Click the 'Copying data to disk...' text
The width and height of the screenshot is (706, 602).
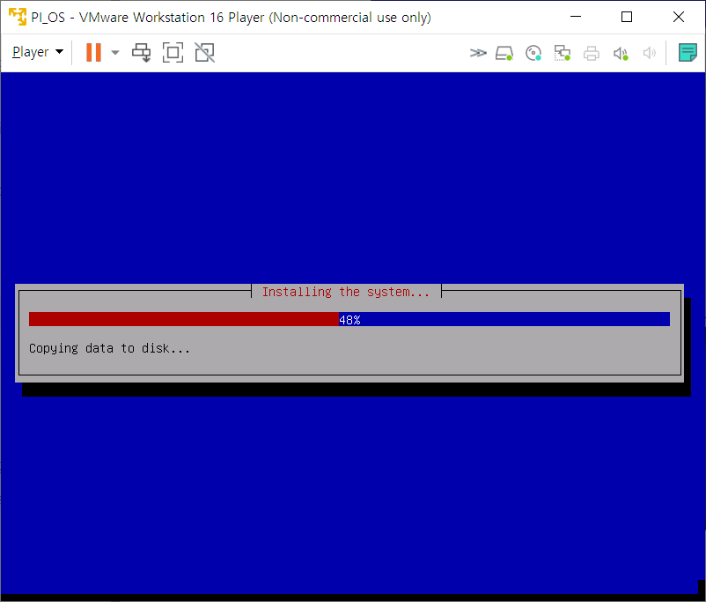pyautogui.click(x=109, y=348)
